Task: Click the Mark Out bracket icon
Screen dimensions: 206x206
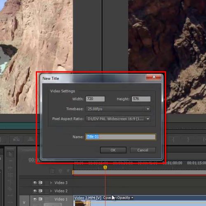Action: (188, 140)
